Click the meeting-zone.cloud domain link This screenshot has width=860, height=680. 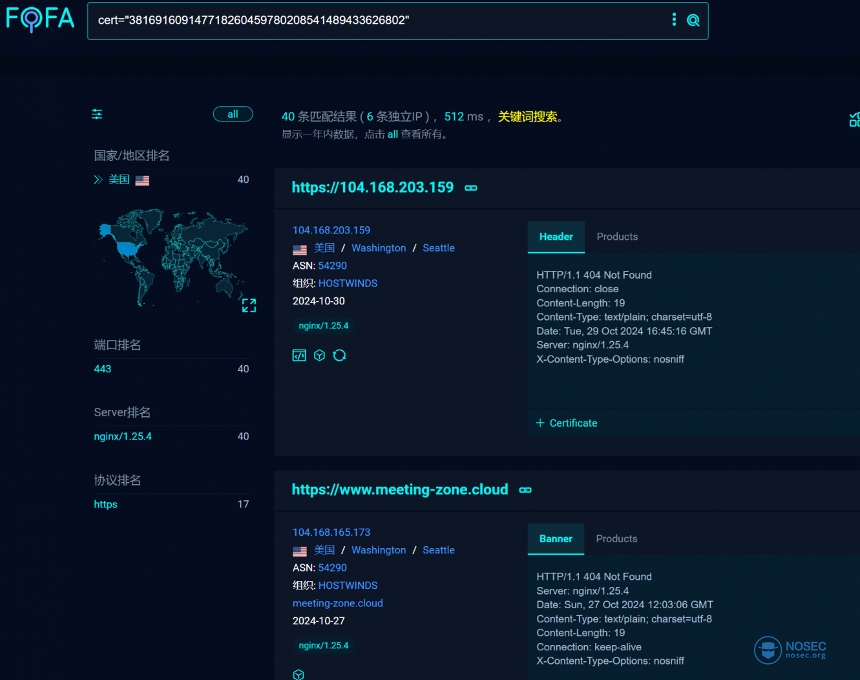(x=338, y=604)
